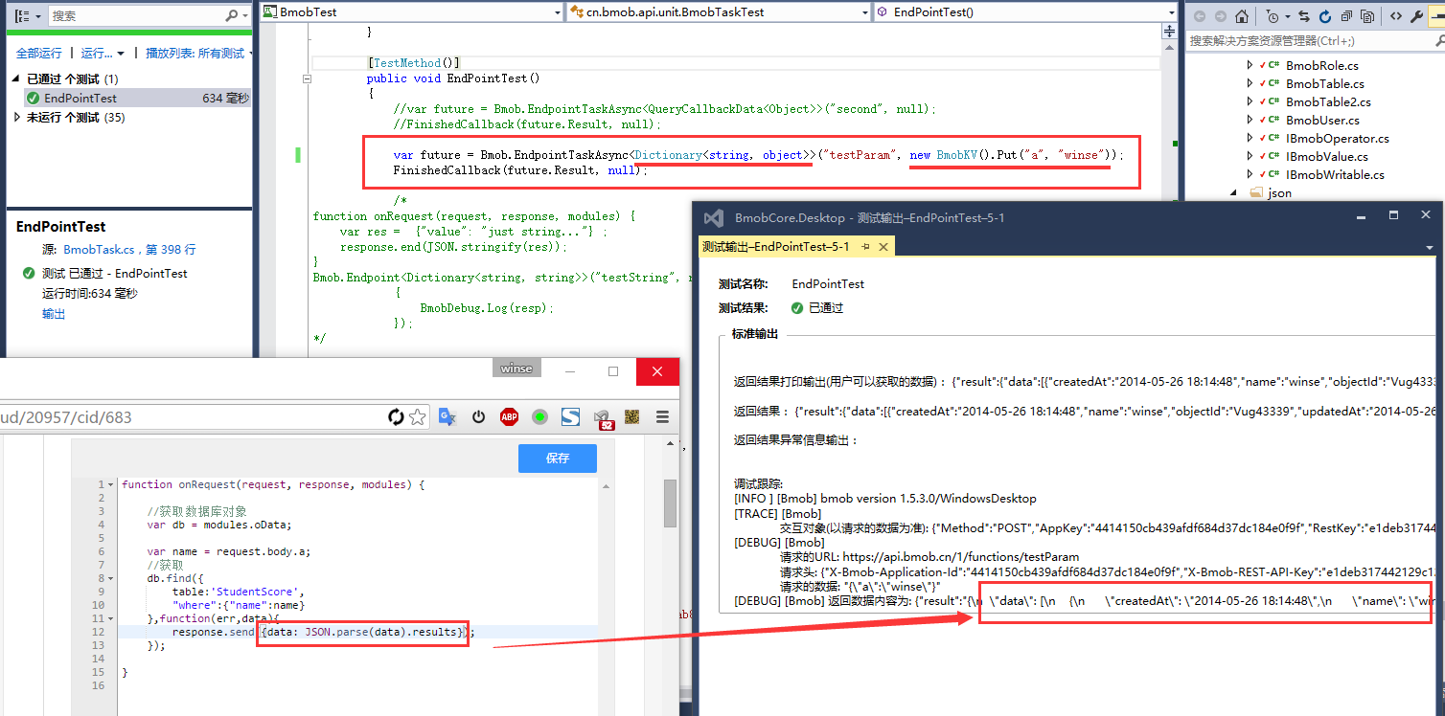This screenshot has width=1445, height=716.
Task: Click the blue 保存 save button
Action: tap(557, 459)
